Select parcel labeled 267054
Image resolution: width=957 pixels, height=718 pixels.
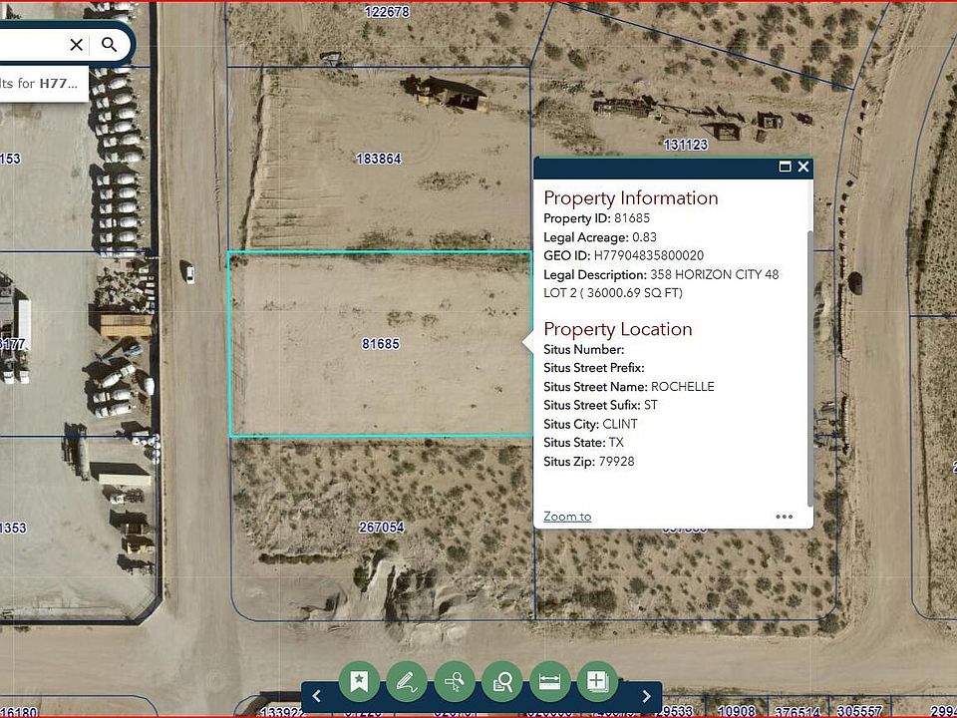pyautogui.click(x=382, y=527)
